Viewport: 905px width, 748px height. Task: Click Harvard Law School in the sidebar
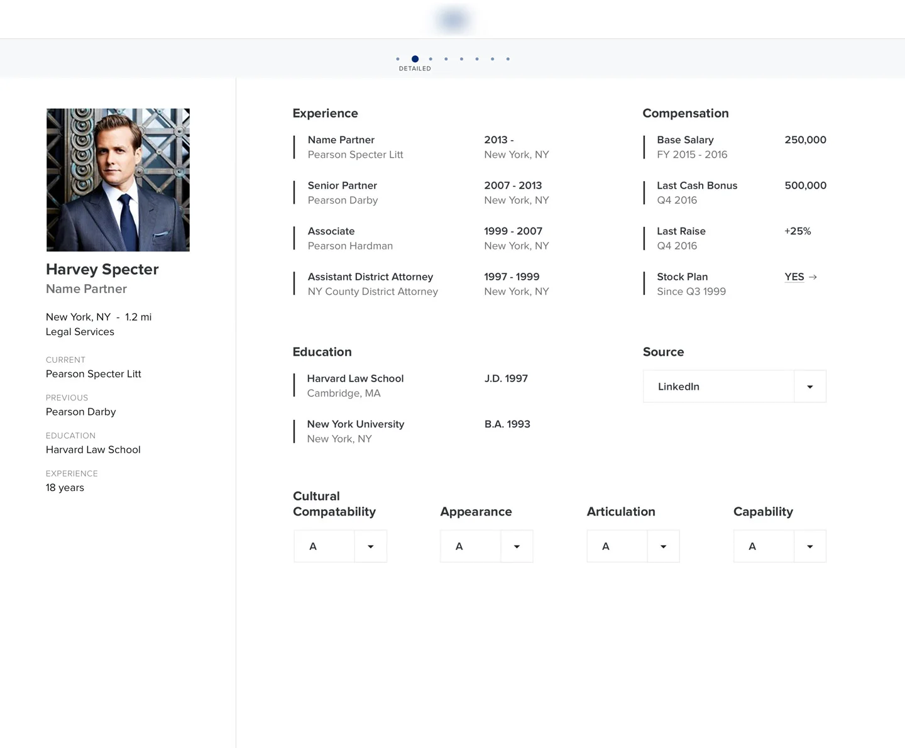coord(93,449)
